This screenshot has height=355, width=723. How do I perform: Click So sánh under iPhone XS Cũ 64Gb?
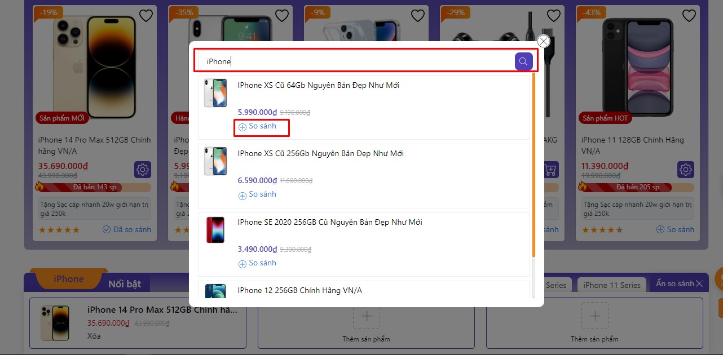coord(262,126)
